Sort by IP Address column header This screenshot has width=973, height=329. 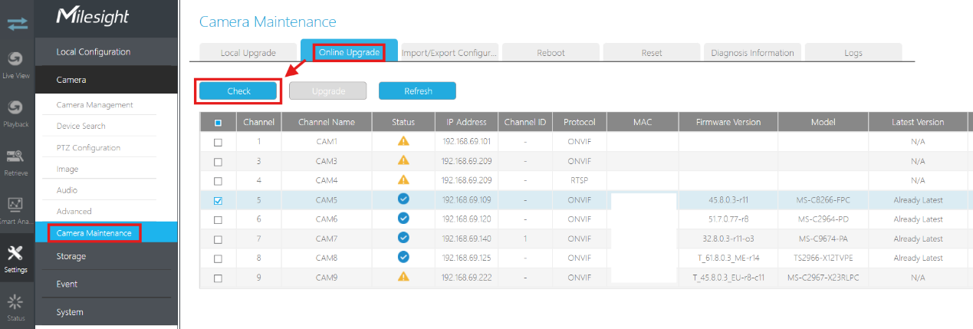pyautogui.click(x=466, y=123)
